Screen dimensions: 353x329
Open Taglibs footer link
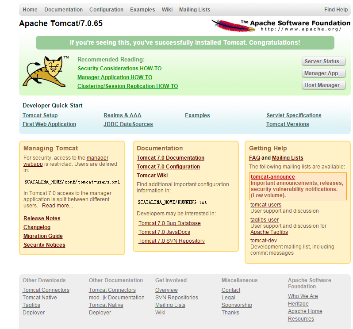pyautogui.click(x=31, y=305)
